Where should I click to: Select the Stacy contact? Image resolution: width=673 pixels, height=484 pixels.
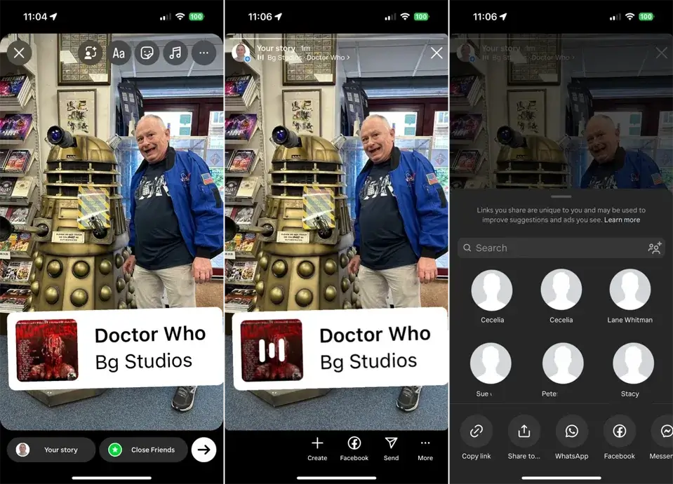pos(633,370)
